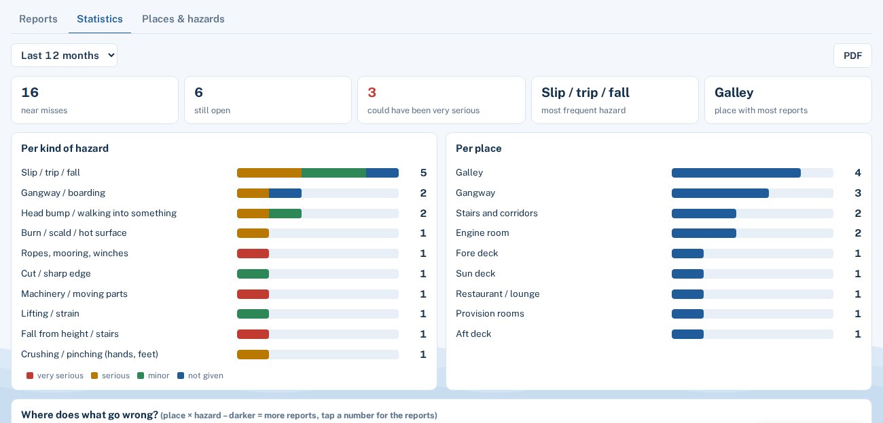The image size is (883, 423).
Task: Click the red Ropes, mooring, winches bar
Action: 253,254
